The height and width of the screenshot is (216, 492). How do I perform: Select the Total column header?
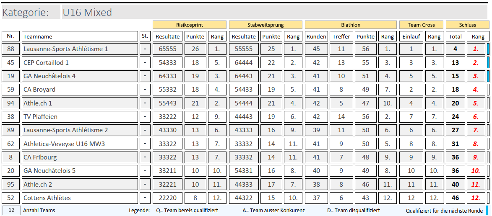tap(455, 36)
